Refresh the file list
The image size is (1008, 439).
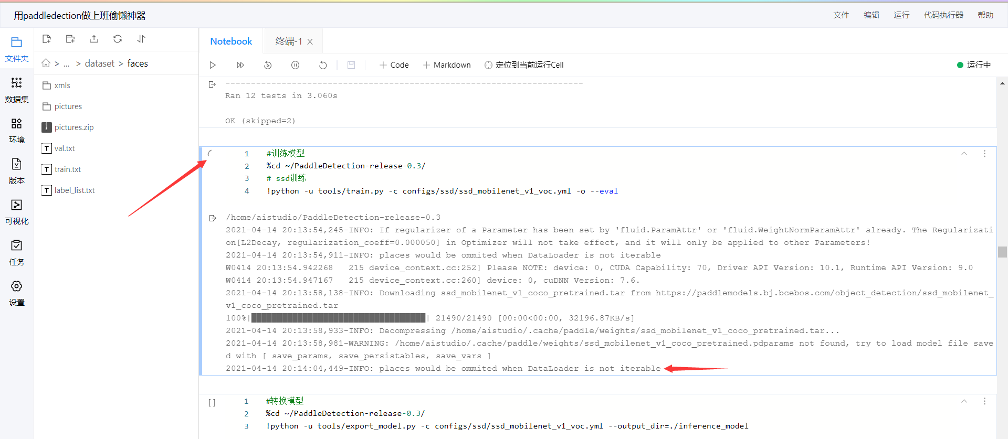(118, 39)
